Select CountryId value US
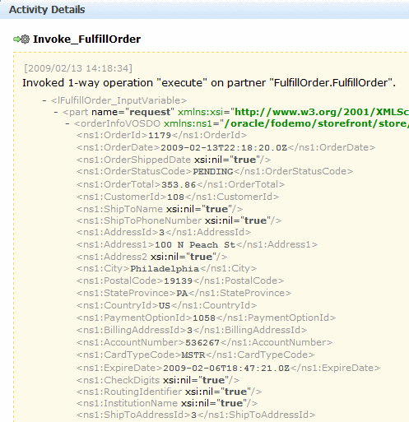Viewport: 409px width, 422px height. click(x=165, y=306)
